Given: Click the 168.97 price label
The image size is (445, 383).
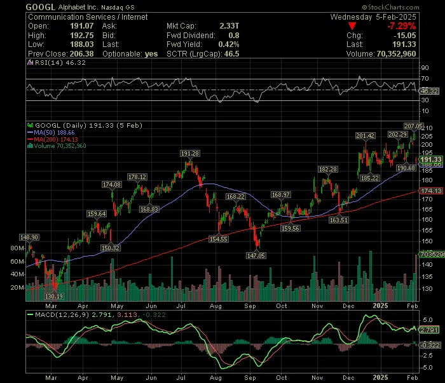Looking at the screenshot, I should pos(281,195).
